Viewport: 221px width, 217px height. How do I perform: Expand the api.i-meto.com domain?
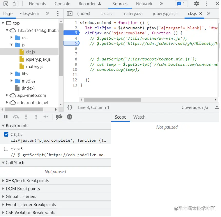pos(7,95)
